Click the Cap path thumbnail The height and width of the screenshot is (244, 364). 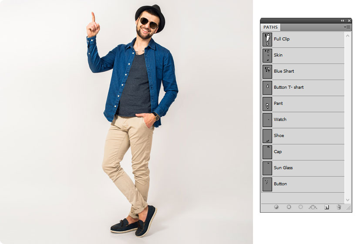click(267, 152)
